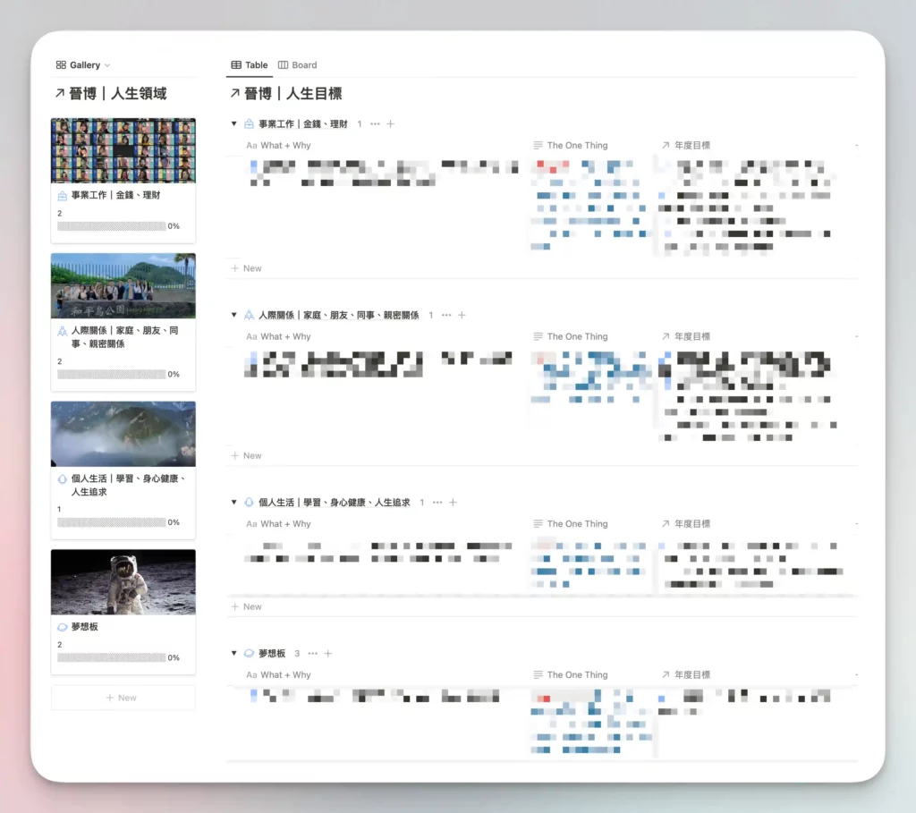Open the 晉博｜人生領域 linked database title

111,93
